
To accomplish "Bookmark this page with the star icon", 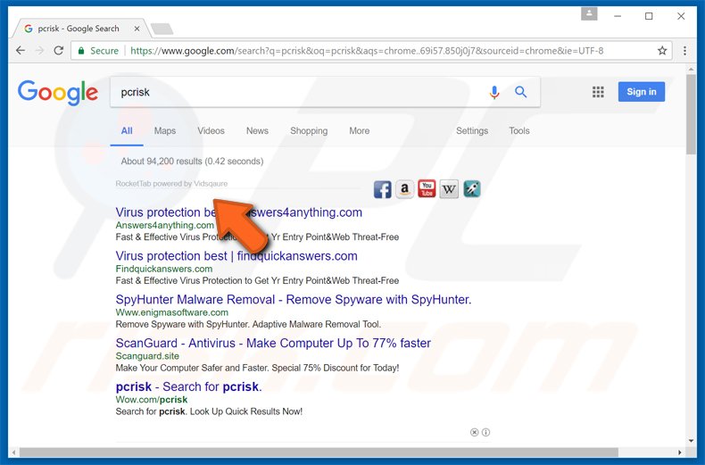I will pyautogui.click(x=662, y=51).
